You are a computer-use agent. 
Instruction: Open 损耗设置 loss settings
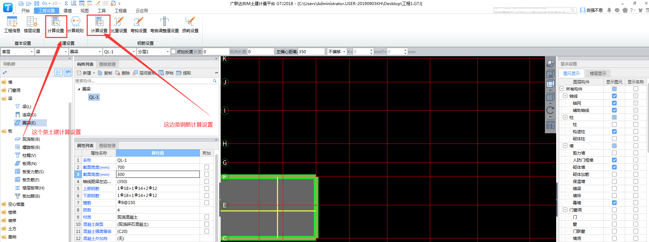pyautogui.click(x=190, y=25)
